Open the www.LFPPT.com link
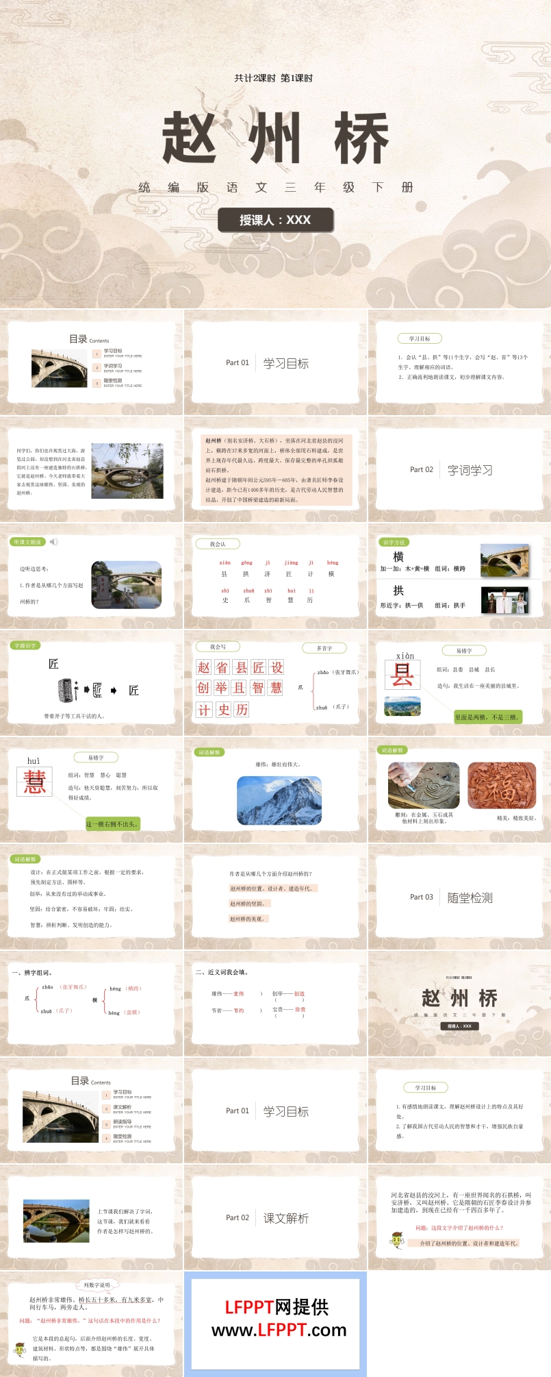Screen dimensions: 551x1377 pyautogui.click(x=279, y=1330)
